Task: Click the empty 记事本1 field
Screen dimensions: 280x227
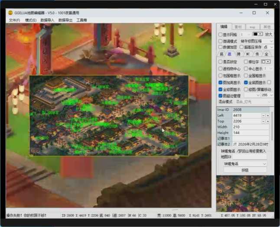Action: [251, 138]
